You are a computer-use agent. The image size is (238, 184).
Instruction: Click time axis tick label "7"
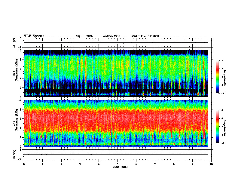(x=155, y=164)
